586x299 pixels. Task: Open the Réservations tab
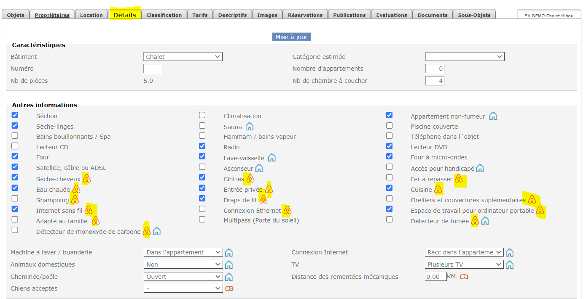click(305, 15)
